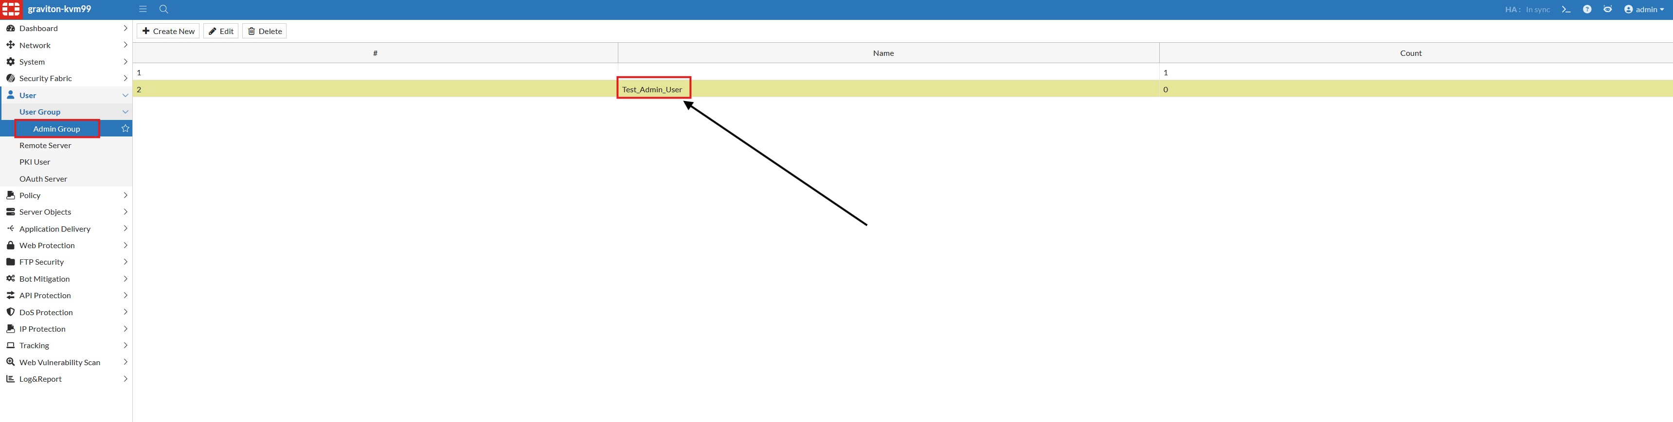
Task: Select the User Group submenu
Action: tap(39, 112)
